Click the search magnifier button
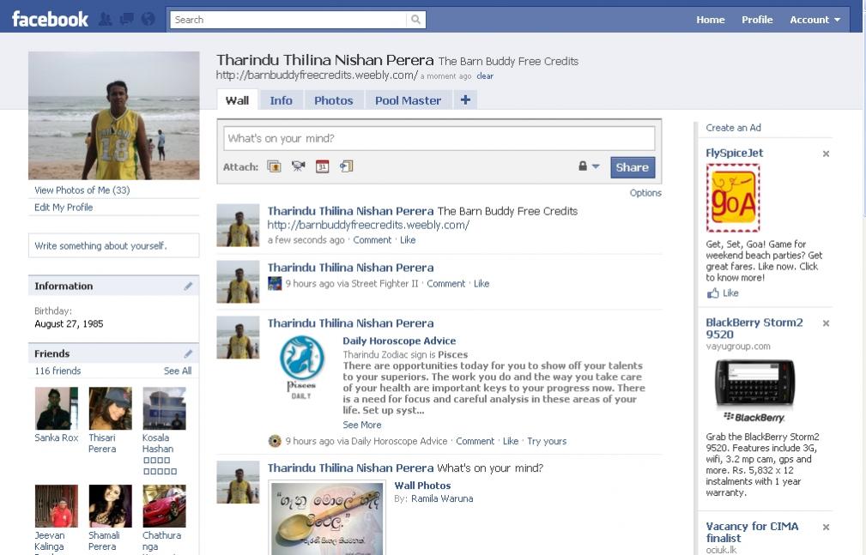 [416, 20]
